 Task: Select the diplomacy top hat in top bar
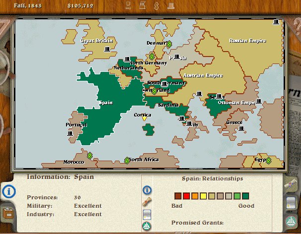pos(171,6)
